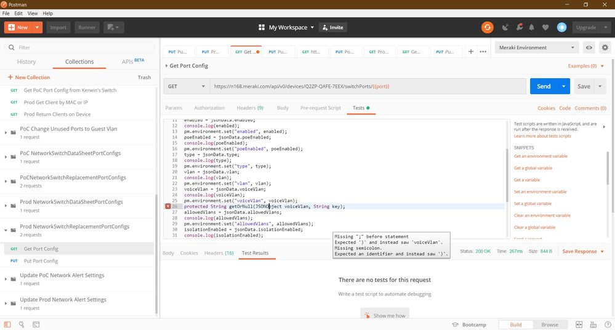Open the wrench settings icon in header
The width and height of the screenshot is (615, 330).
[x=520, y=28]
